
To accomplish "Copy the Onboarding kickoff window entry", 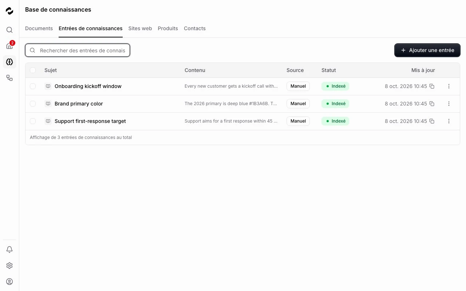I will tap(432, 86).
